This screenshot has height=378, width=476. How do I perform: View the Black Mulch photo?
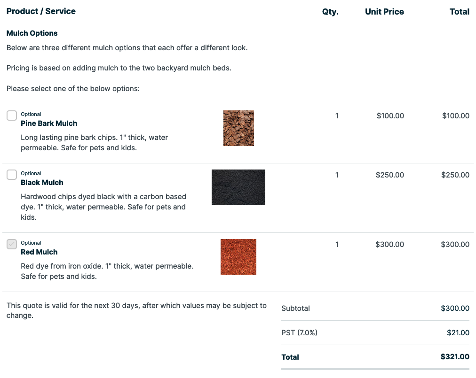[x=238, y=187]
